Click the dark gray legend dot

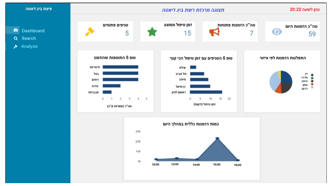pos(312,81)
